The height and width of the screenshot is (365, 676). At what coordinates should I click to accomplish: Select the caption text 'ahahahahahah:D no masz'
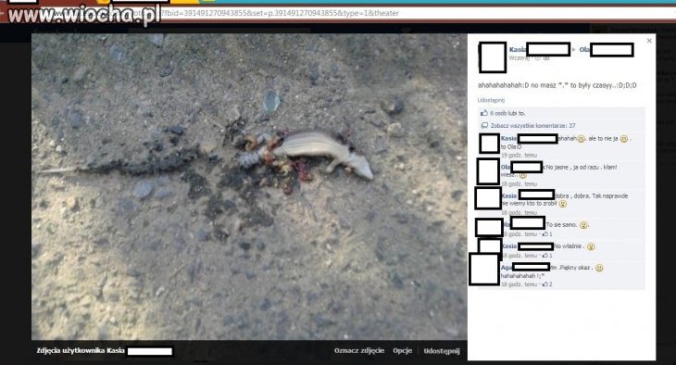pyautogui.click(x=517, y=85)
